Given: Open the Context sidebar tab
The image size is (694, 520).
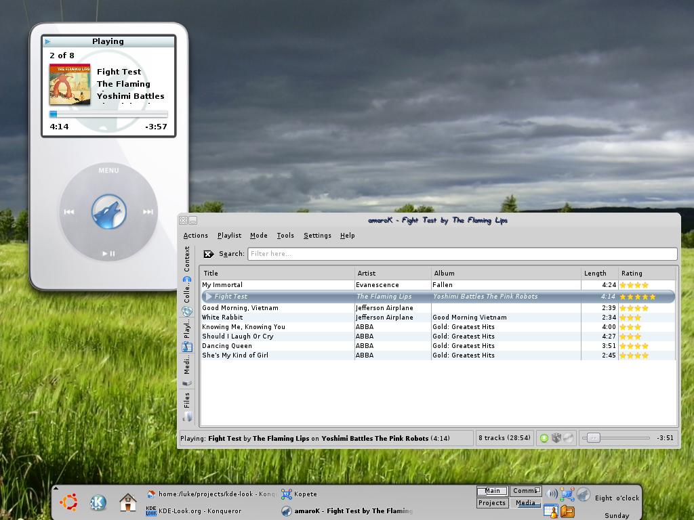Looking at the screenshot, I should point(187,264).
